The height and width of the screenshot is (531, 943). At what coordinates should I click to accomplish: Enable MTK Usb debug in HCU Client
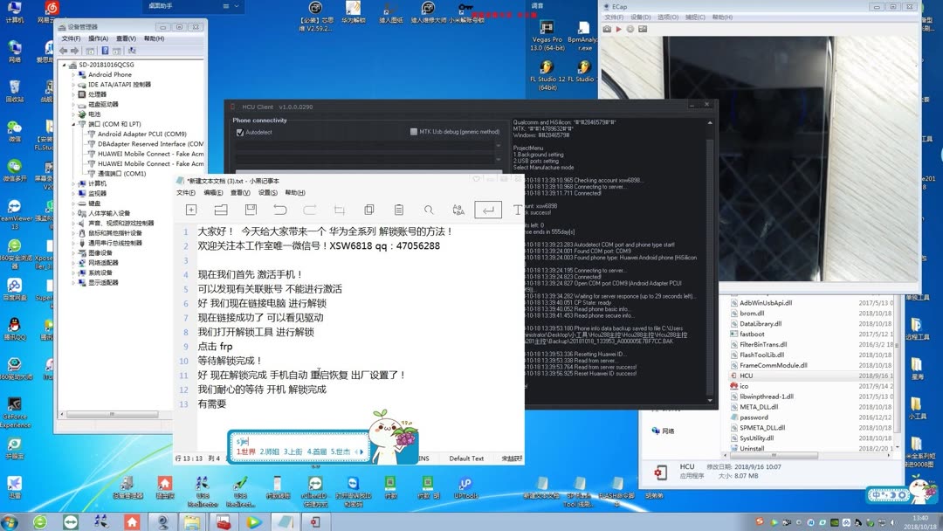(413, 132)
